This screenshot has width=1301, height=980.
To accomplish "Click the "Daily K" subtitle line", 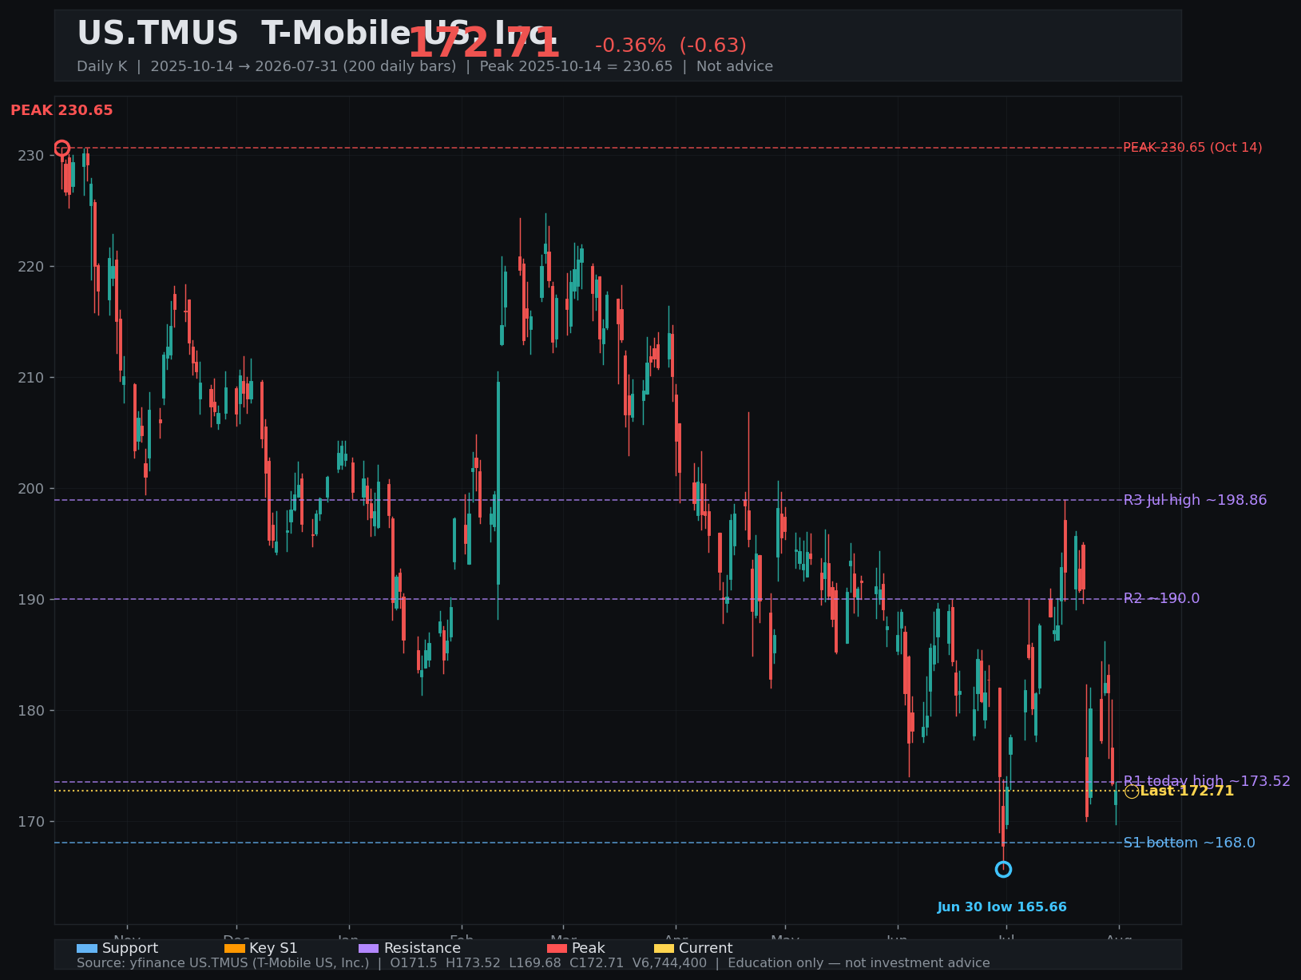I will coord(425,66).
